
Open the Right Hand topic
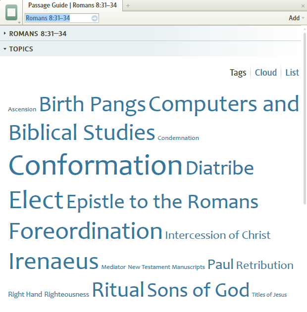click(x=25, y=294)
